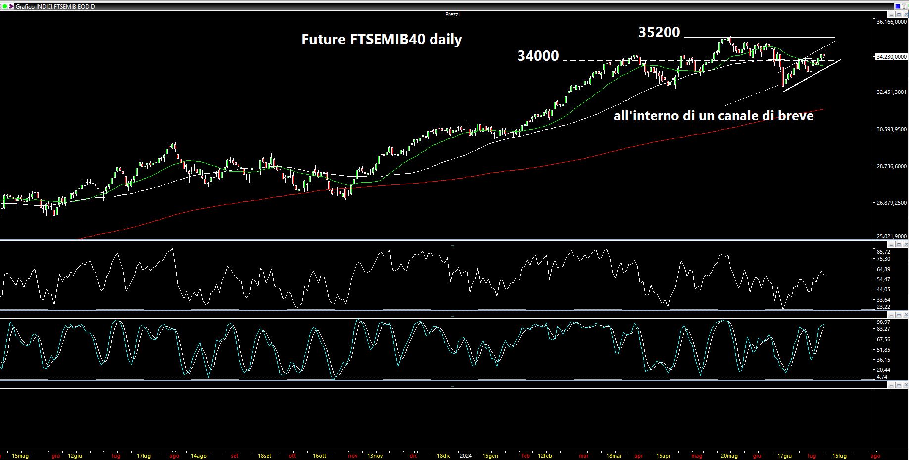
Task: Click the 17lug date on time axis
Action: coord(144,456)
